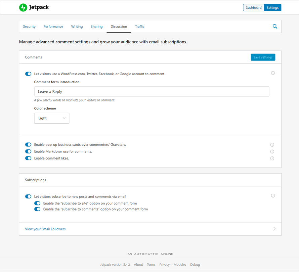Show info for email subscriptions option
Screen dimensions: 299x272
(x=273, y=195)
